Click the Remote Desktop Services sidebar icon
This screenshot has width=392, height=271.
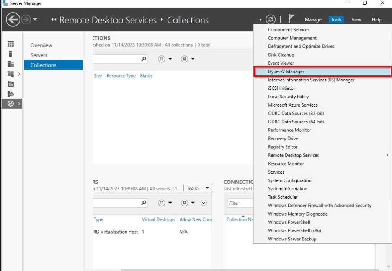click(11, 104)
